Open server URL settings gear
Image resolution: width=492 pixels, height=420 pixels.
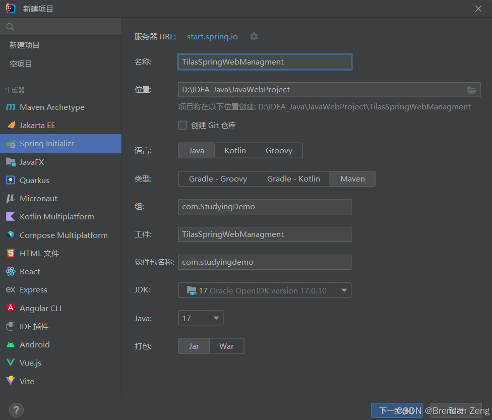point(254,36)
